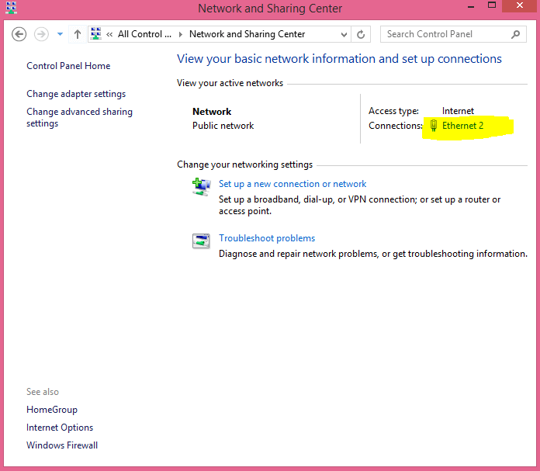Click the Public network text
The width and height of the screenshot is (540, 471).
pos(223,126)
